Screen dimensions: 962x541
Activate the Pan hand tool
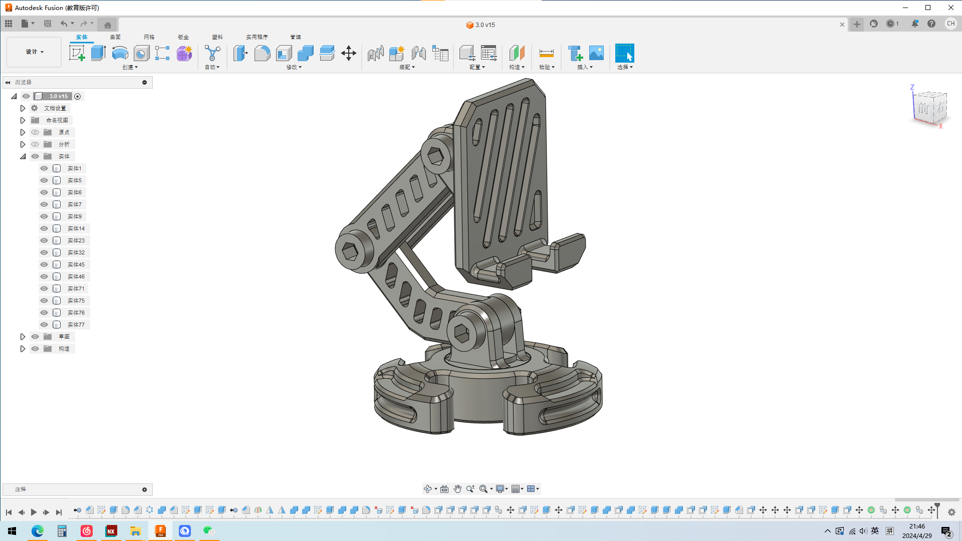click(457, 489)
